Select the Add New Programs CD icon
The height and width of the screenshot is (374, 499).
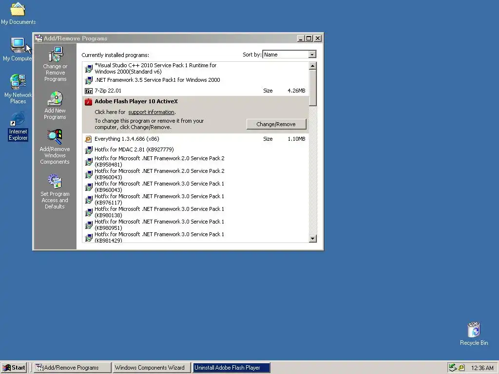(56, 98)
